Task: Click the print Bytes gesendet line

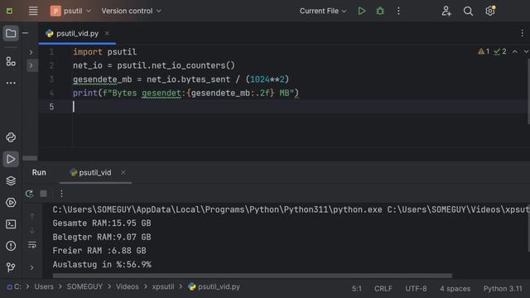Action: (185, 93)
